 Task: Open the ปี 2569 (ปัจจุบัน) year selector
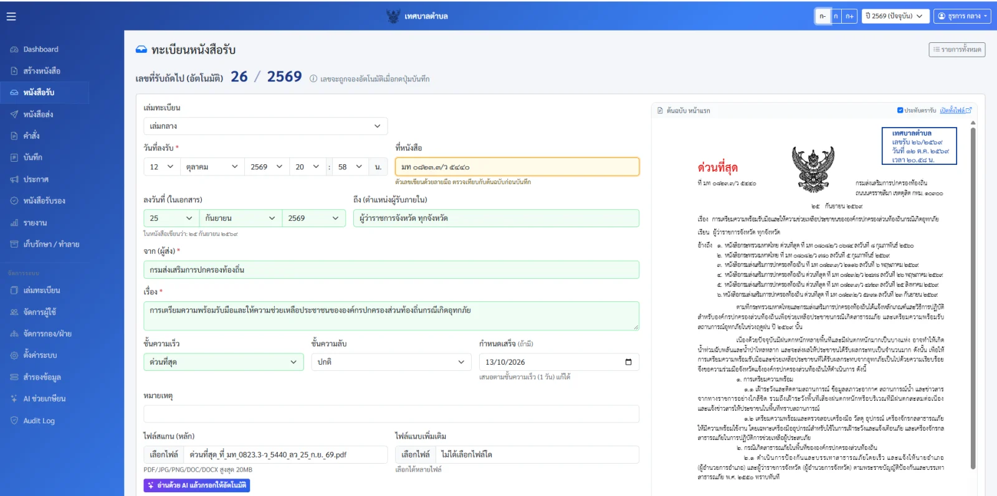pyautogui.click(x=896, y=16)
